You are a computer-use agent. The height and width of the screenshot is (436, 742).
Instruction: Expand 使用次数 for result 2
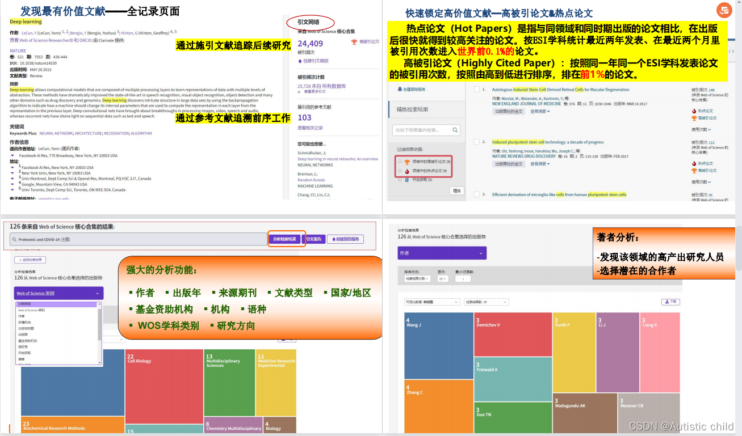point(701,182)
